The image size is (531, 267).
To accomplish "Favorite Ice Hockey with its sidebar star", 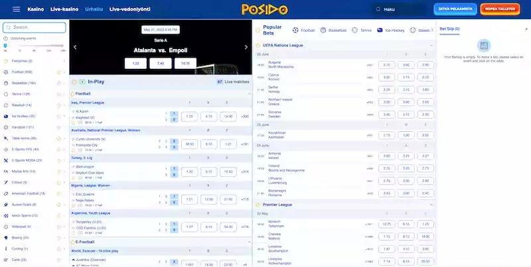I will [x=58, y=116].
